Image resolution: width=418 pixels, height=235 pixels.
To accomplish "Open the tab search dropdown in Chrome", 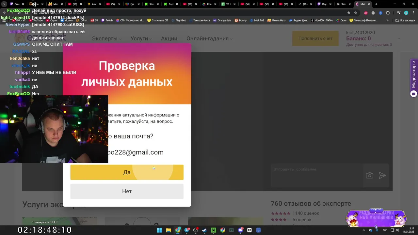I will [4, 4].
